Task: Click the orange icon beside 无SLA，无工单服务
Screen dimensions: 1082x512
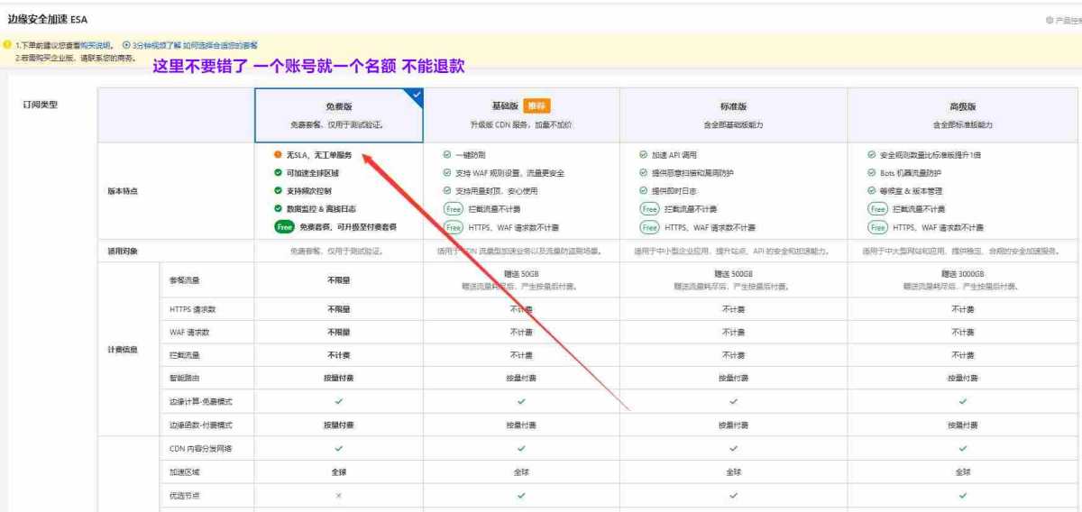Action: (278, 155)
